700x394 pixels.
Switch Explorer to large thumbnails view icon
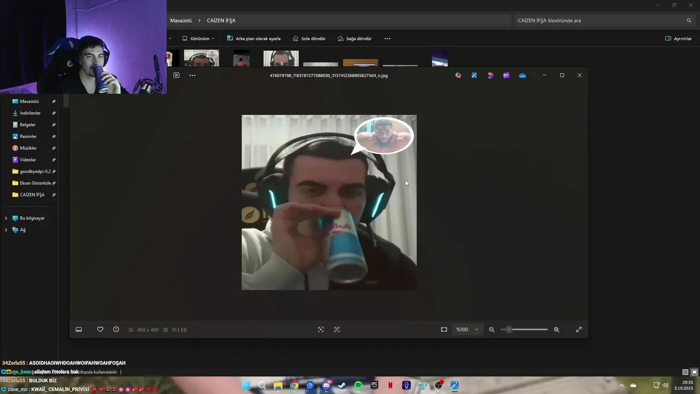(x=695, y=372)
